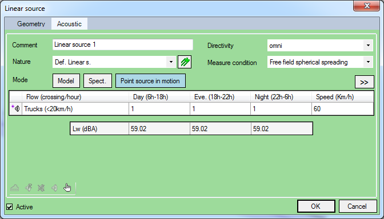
Task: Click the Lw (dBA) label cell
Action: click(99, 128)
